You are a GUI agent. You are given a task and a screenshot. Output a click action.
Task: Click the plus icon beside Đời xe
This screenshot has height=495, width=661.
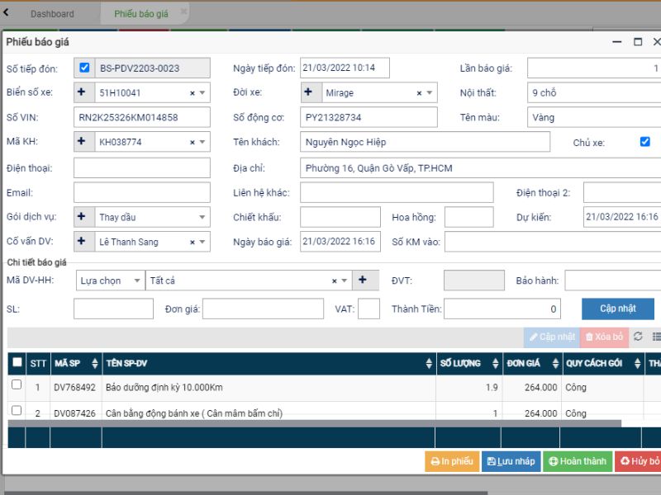click(x=307, y=93)
